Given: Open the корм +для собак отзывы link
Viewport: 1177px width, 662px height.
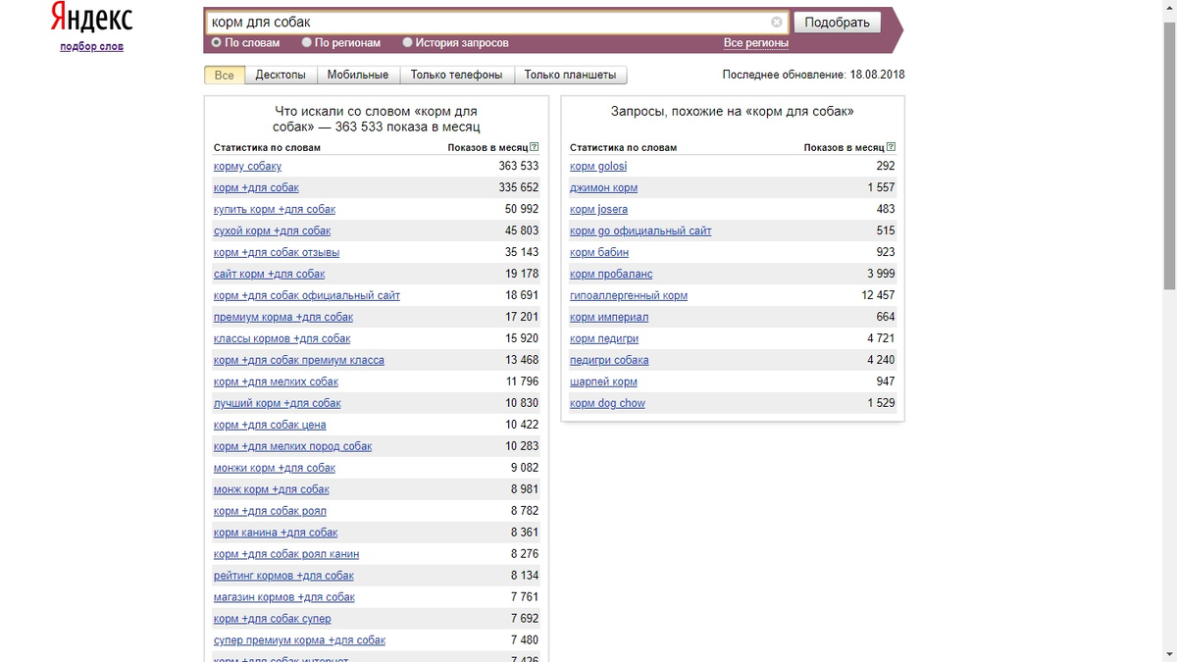Looking at the screenshot, I should pos(277,252).
